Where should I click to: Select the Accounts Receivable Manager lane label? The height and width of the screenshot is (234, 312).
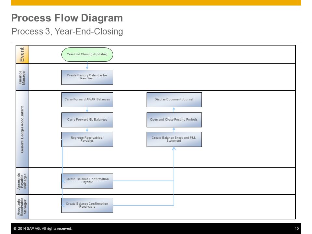click(22, 207)
